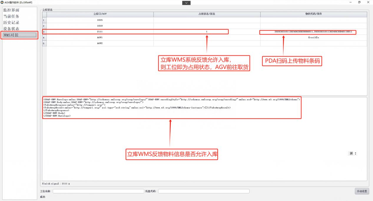Click the material barcode cell in row 2111
This screenshot has height=201, width=373.
click(314, 32)
